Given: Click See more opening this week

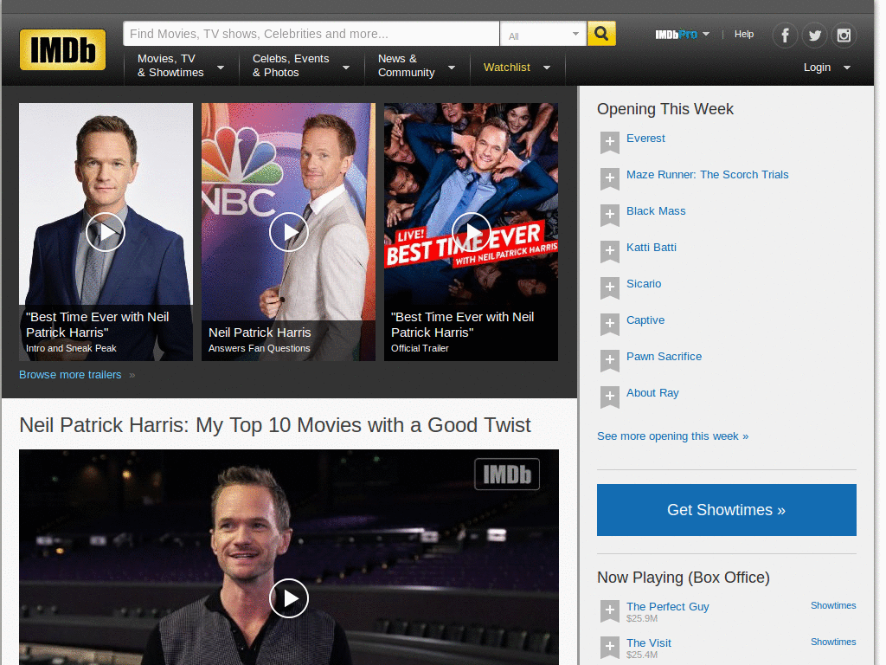Looking at the screenshot, I should [673, 436].
